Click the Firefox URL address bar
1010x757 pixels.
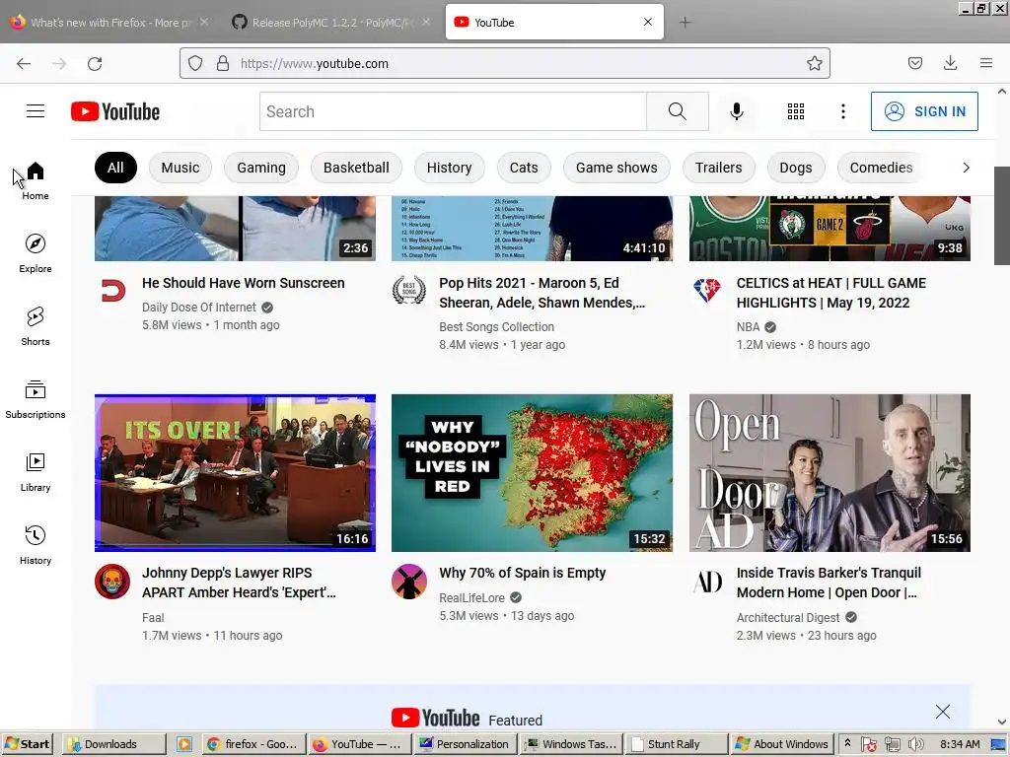click(504, 63)
